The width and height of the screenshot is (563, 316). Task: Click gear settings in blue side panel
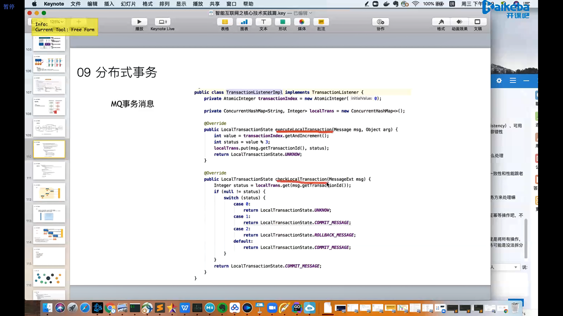point(499,80)
